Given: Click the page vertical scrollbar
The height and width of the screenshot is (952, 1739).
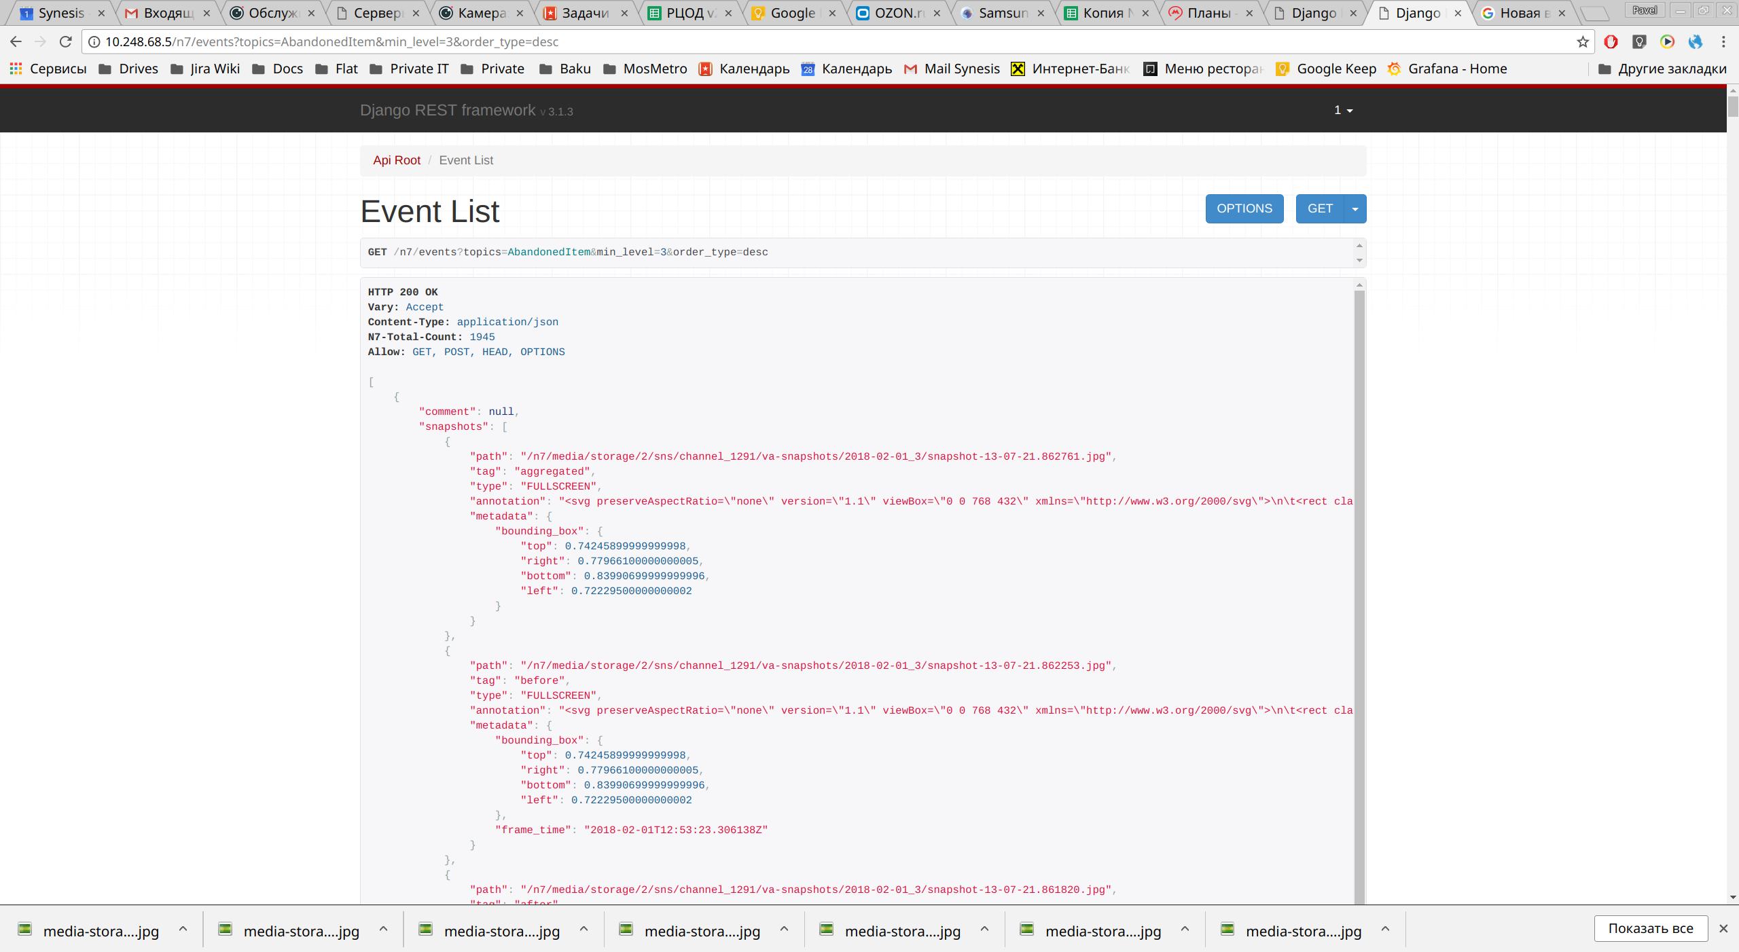Looking at the screenshot, I should tap(1733, 107).
